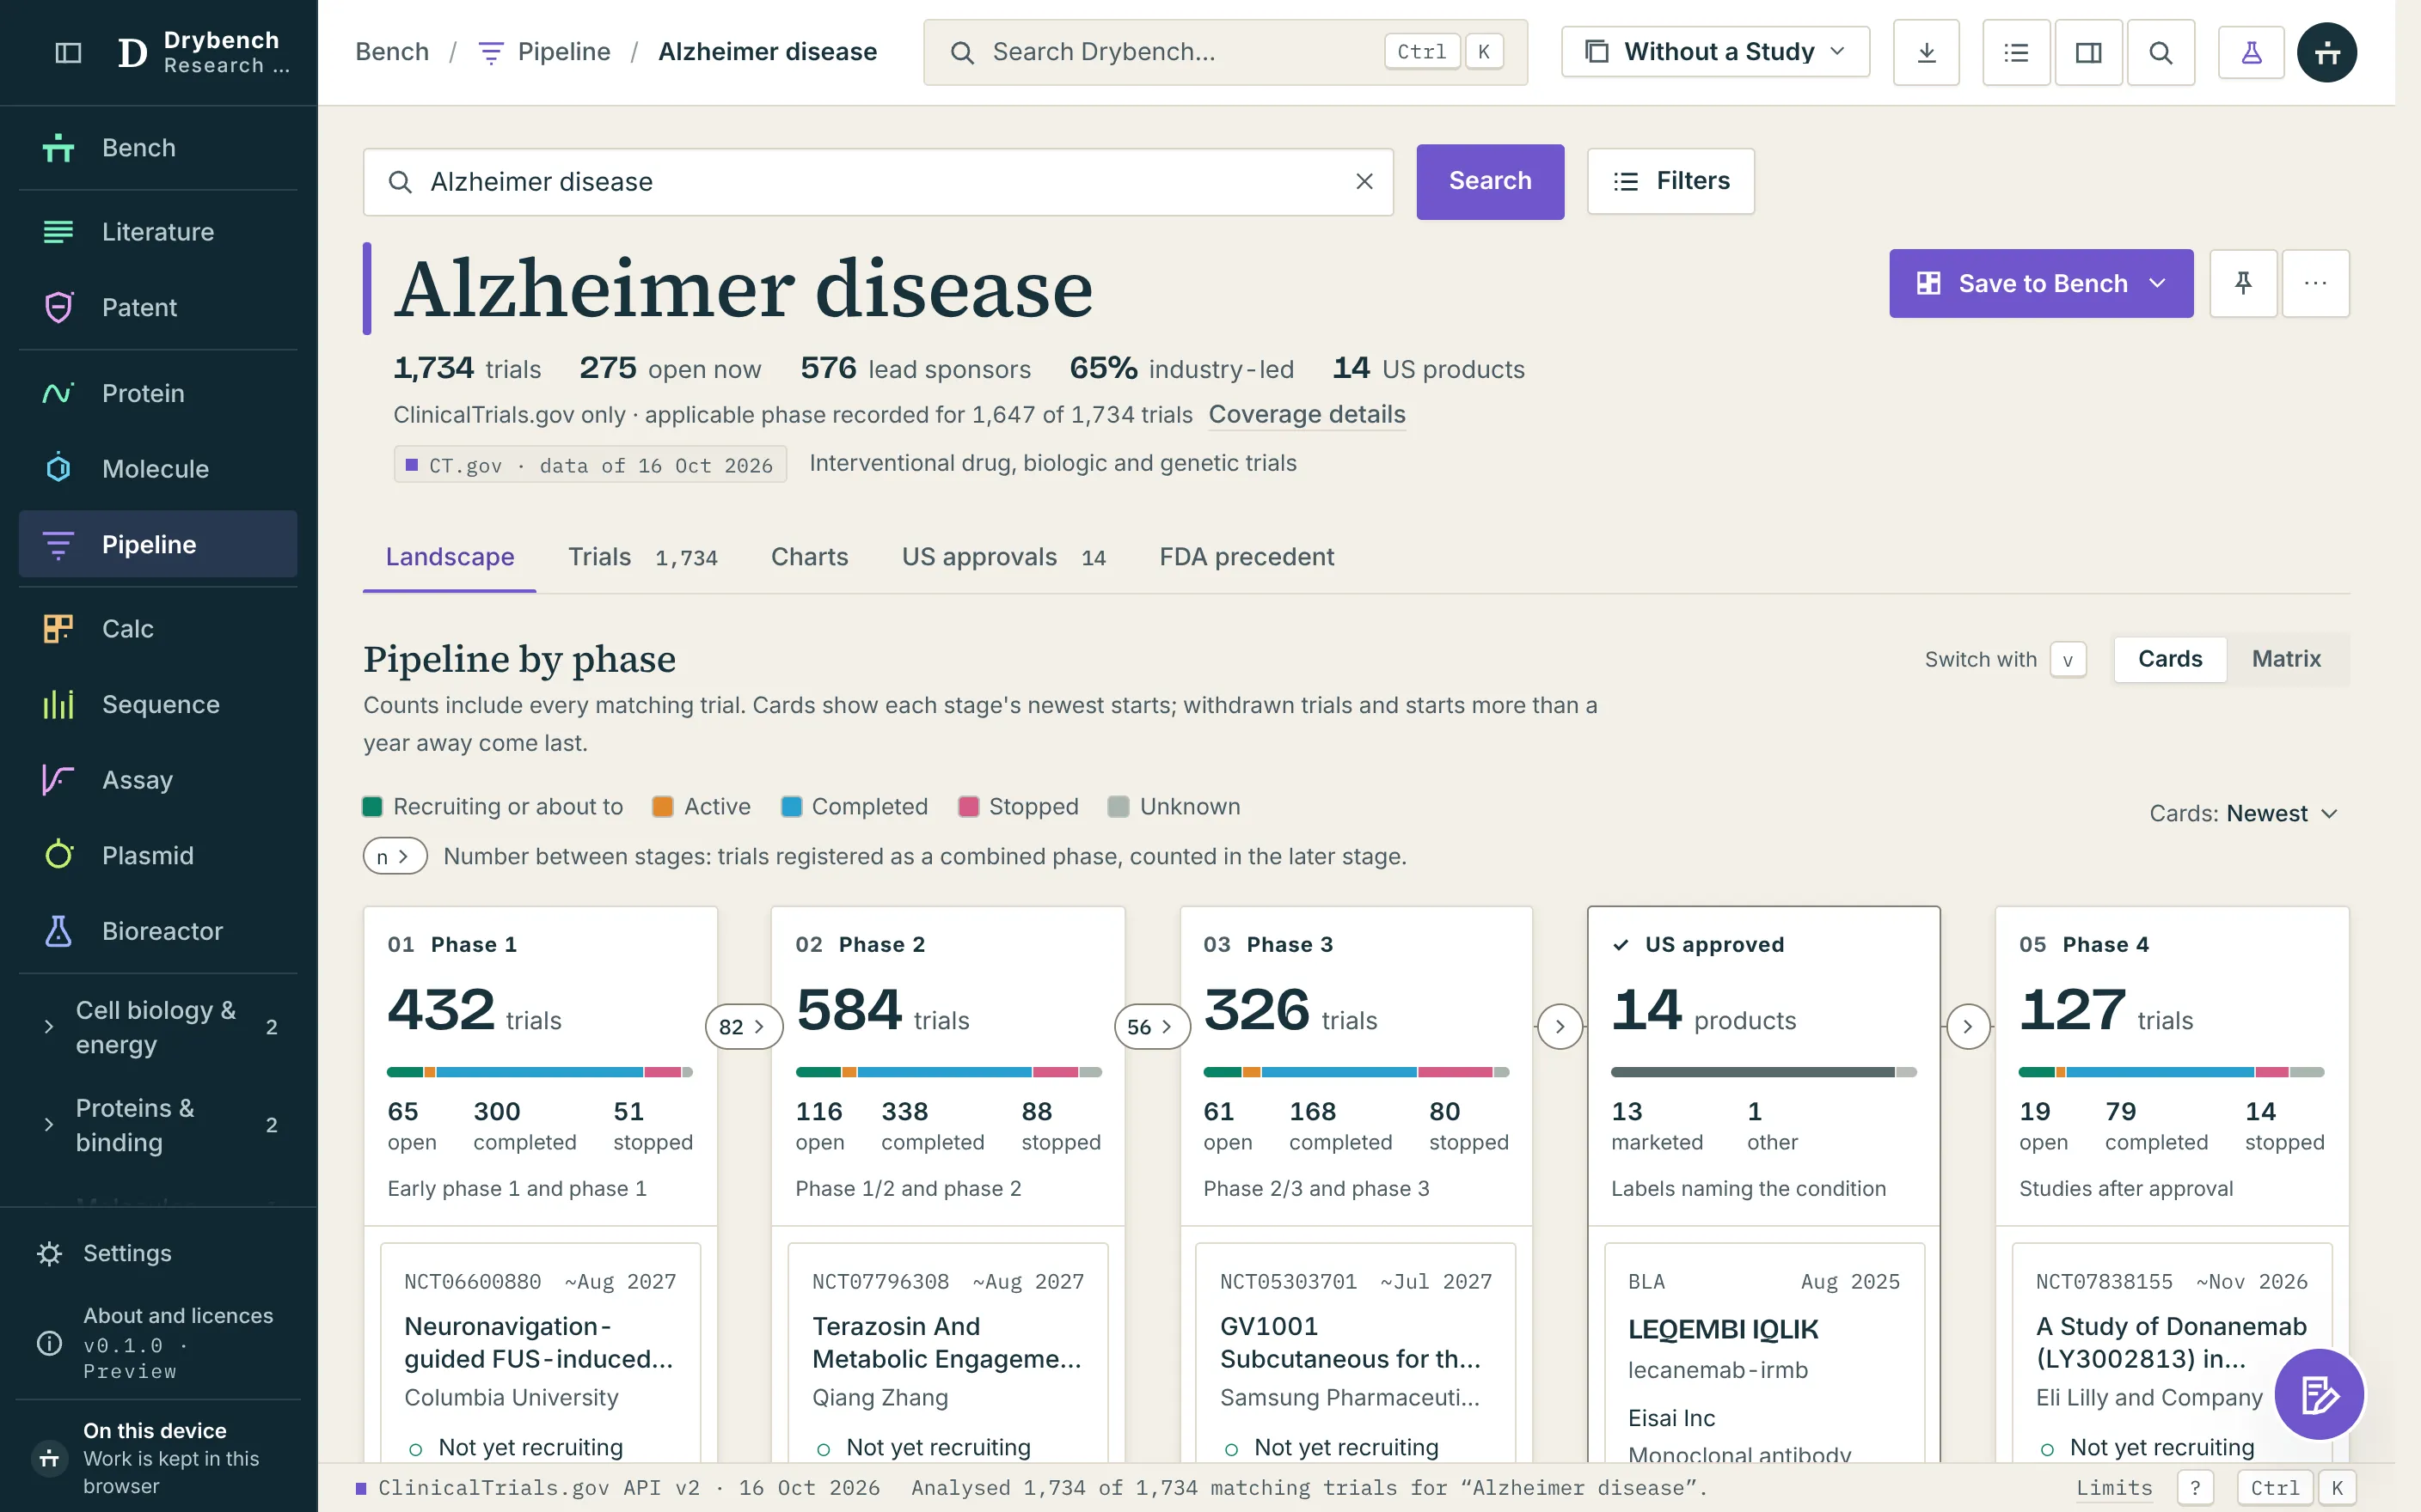
Task: Pin the Alzheimer disease page
Action: point(2243,283)
